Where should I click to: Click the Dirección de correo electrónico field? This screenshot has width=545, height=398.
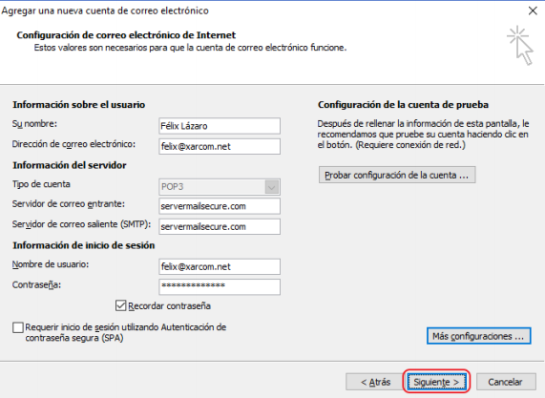(220, 147)
